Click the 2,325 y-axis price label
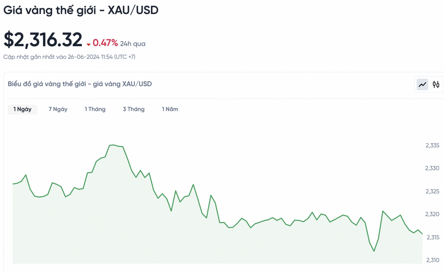The height and width of the screenshot is (272, 444). point(432,191)
